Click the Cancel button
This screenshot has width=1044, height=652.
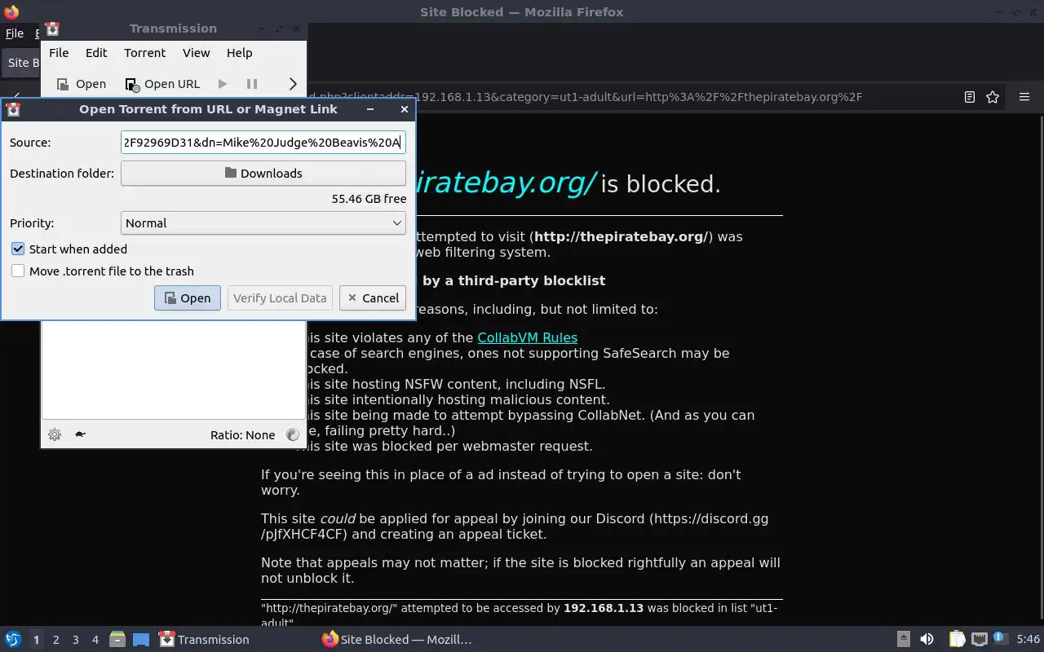373,297
